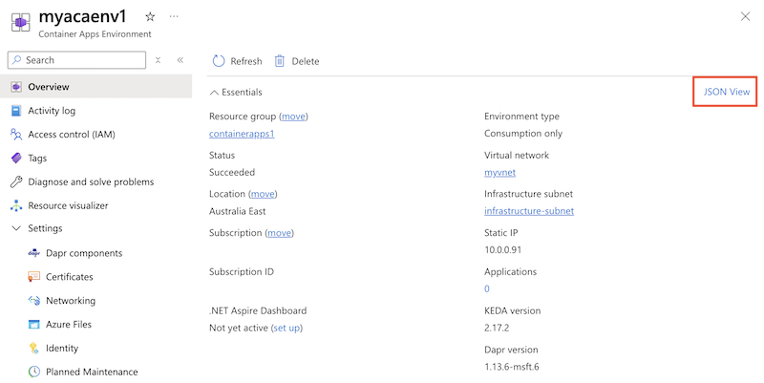Image resolution: width=764 pixels, height=383 pixels.
Task: Open Access control (IAM) page
Action: tap(71, 135)
